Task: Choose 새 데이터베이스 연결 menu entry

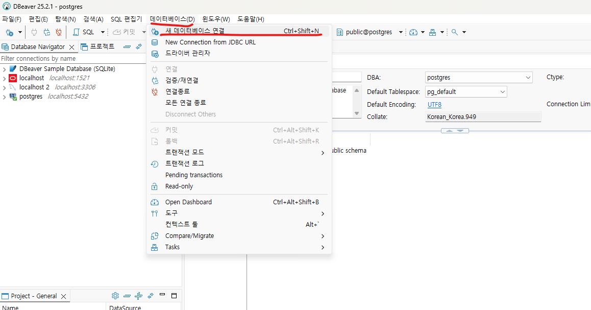Action: [239, 31]
